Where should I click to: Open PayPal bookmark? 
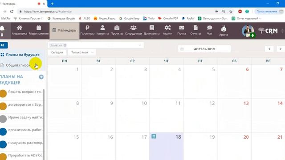(188, 19)
